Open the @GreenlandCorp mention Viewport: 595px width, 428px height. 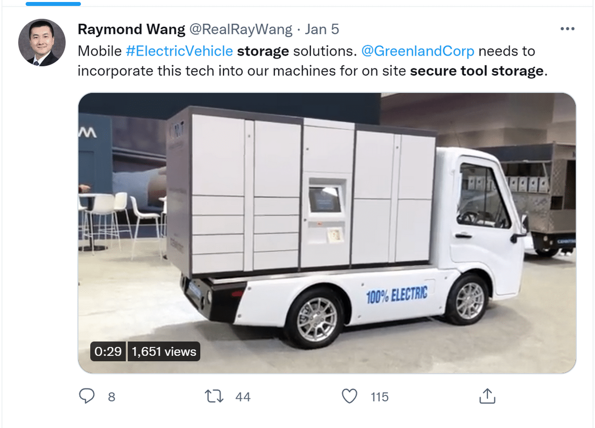pos(418,51)
